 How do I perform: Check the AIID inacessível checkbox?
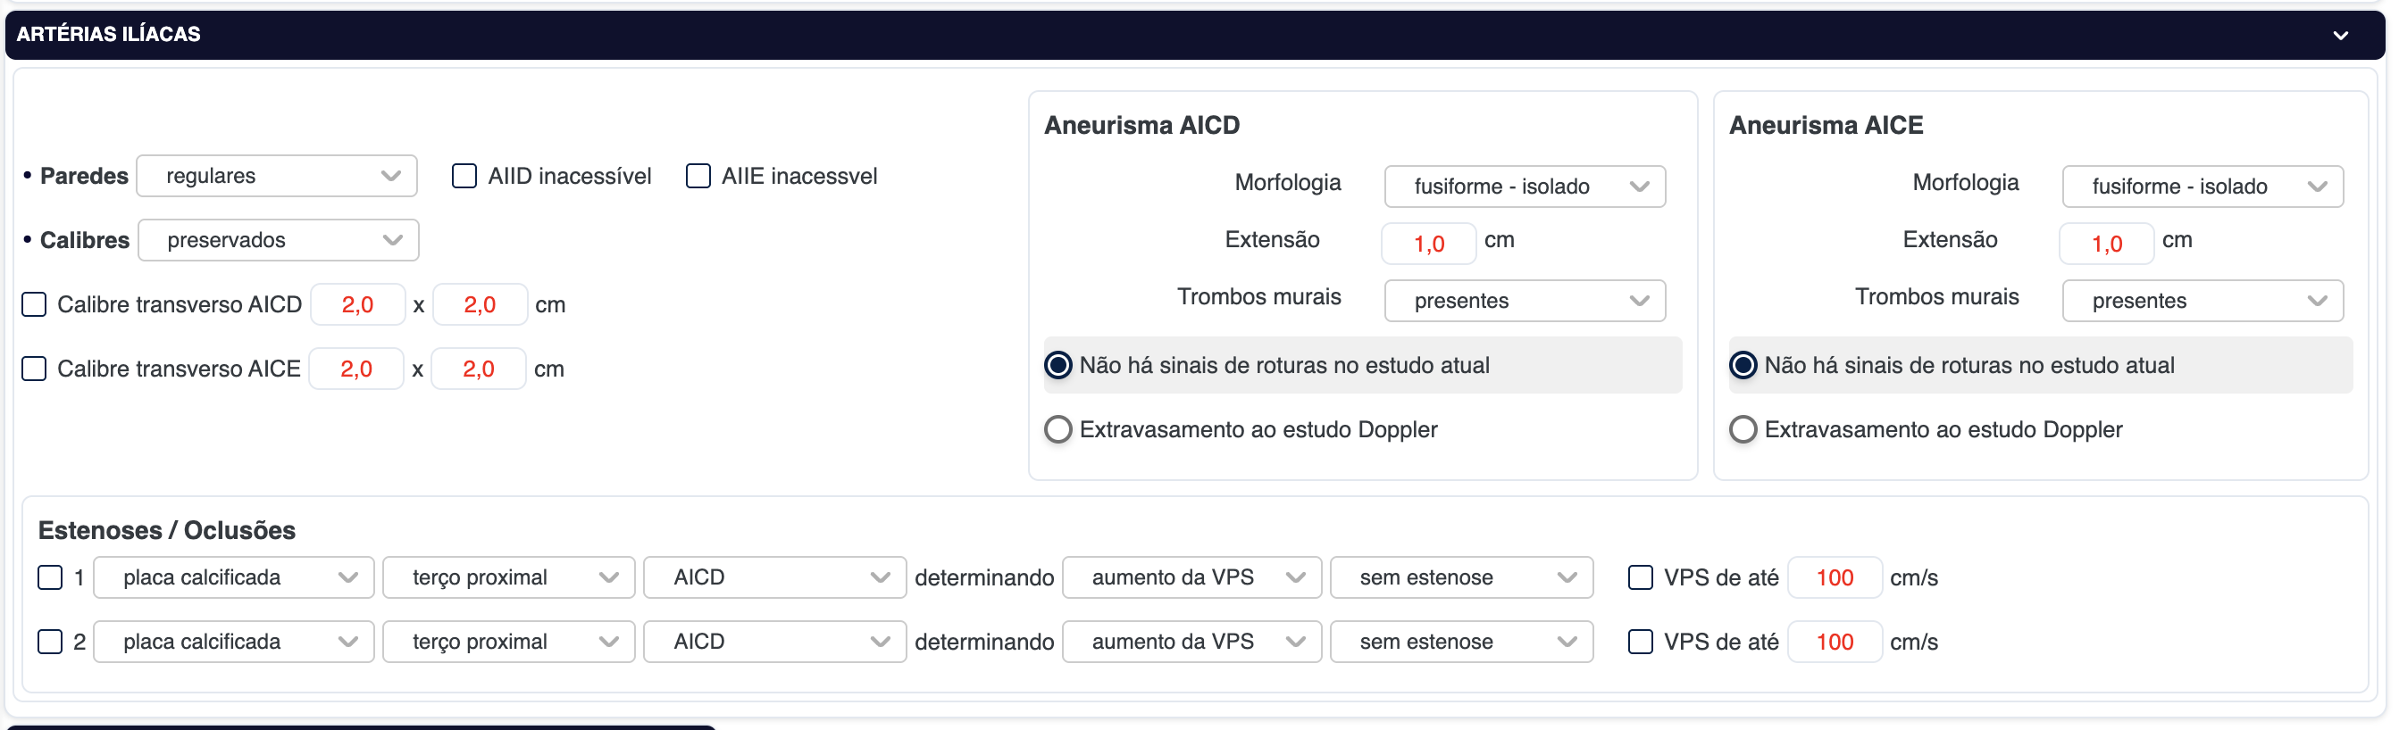[464, 176]
